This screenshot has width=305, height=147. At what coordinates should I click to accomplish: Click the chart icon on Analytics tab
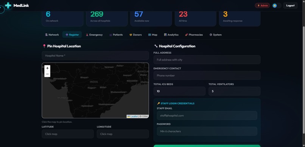(x=165, y=34)
